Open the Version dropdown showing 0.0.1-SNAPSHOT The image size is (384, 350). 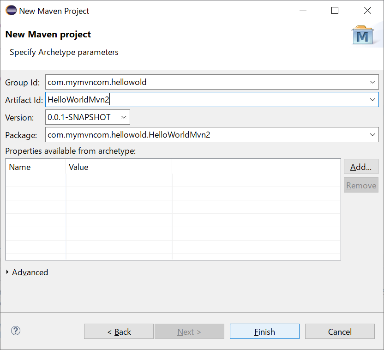pyautogui.click(x=123, y=117)
